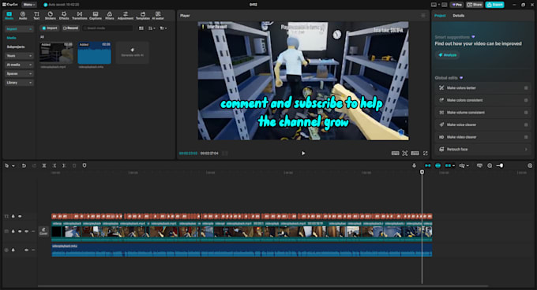Click the player full-screen icon
This screenshot has width=537, height=290.
(426, 154)
